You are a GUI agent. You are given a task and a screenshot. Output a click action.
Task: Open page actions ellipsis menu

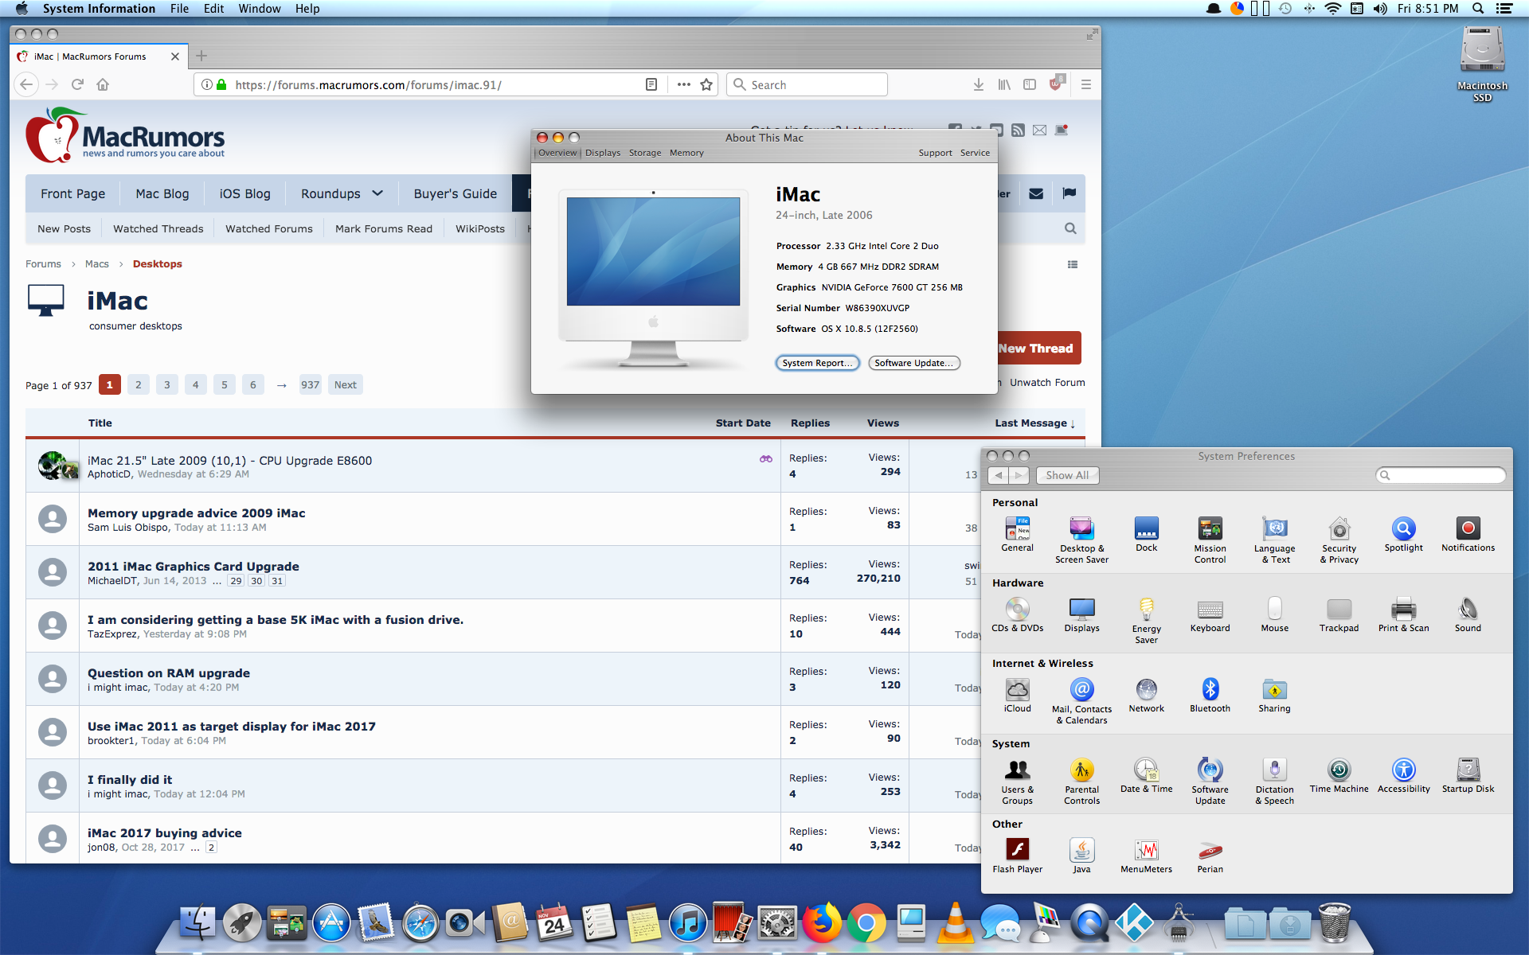click(683, 84)
